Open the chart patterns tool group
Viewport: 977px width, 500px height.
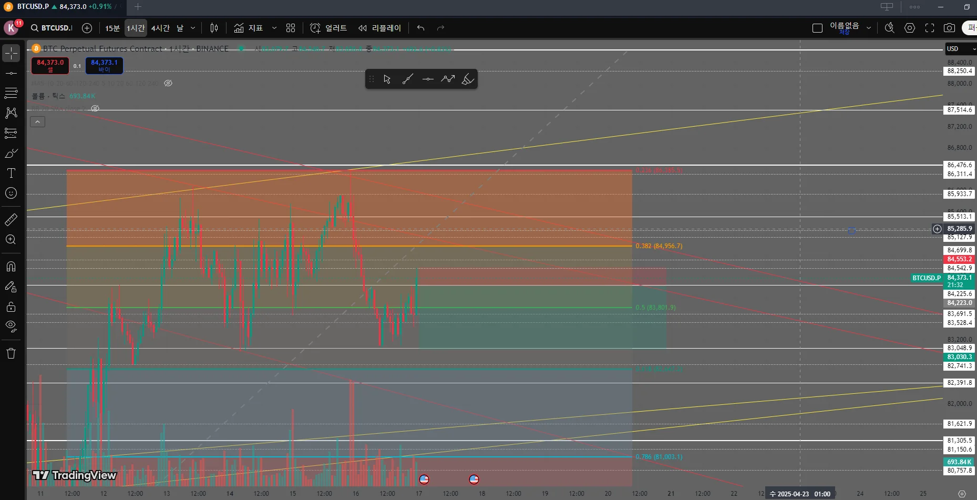(11, 113)
